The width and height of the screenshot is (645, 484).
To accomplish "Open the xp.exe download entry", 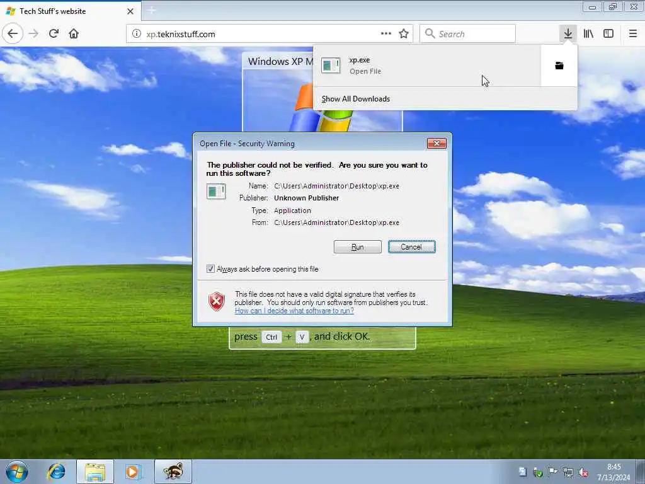I will pos(427,66).
